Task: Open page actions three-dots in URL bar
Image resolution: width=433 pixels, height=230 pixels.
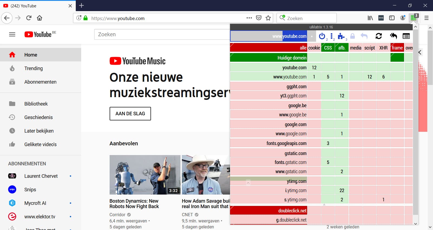Action: point(249,18)
